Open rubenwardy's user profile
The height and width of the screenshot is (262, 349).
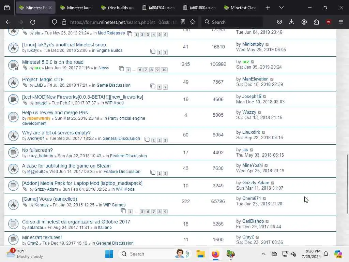(x=39, y=118)
